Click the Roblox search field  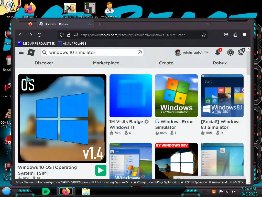[x=92, y=52]
